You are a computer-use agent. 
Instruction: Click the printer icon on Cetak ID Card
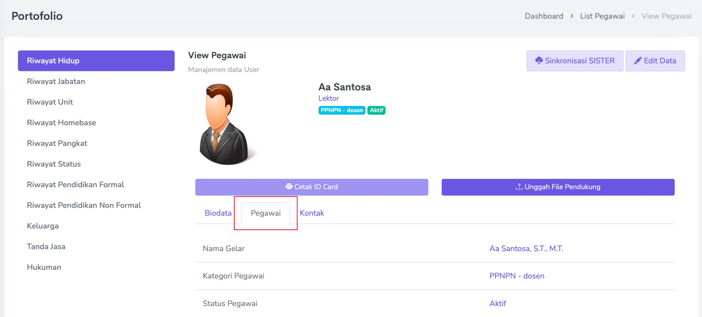click(x=289, y=186)
